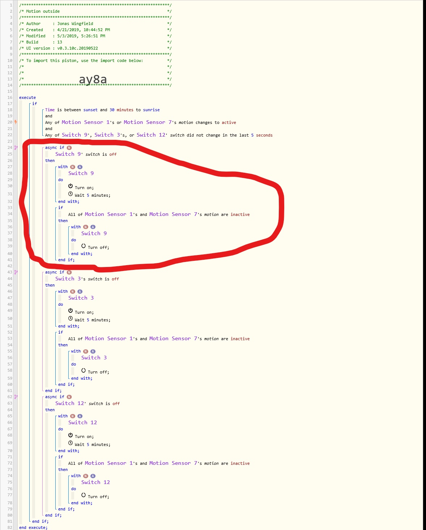Click 'Turn on;' under Switch 3
This screenshot has height=530, width=426.
pyautogui.click(x=84, y=312)
